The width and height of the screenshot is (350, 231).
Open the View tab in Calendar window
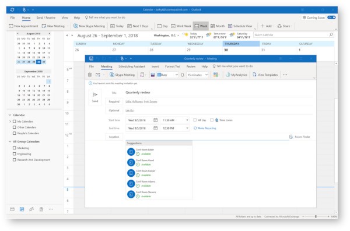point(65,17)
